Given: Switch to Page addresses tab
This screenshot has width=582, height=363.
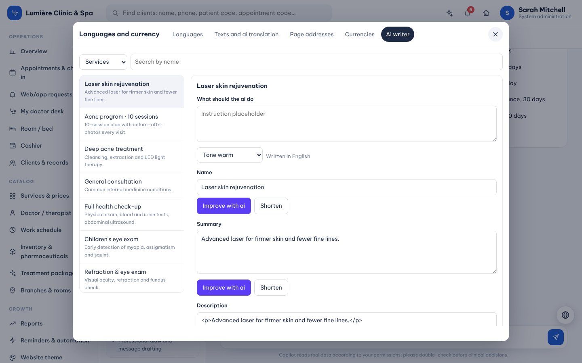Looking at the screenshot, I should (x=312, y=34).
